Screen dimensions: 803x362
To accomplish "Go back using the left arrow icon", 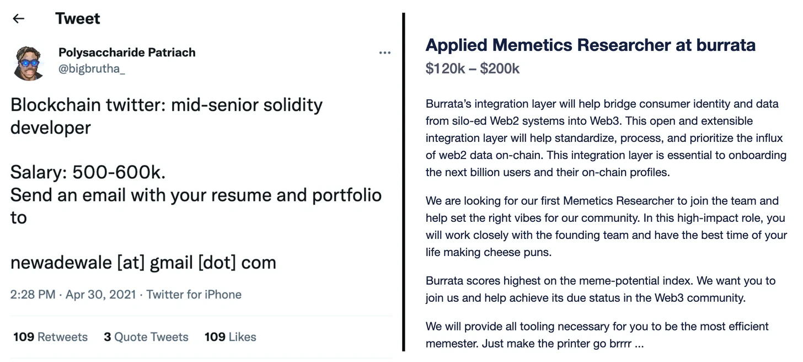I will click(x=19, y=19).
